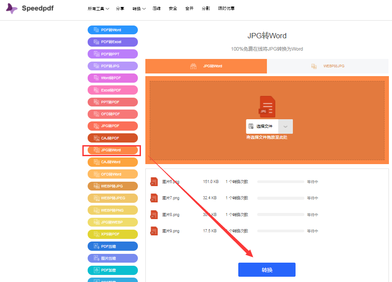Select the PDF转Excel tool button

click(x=113, y=42)
